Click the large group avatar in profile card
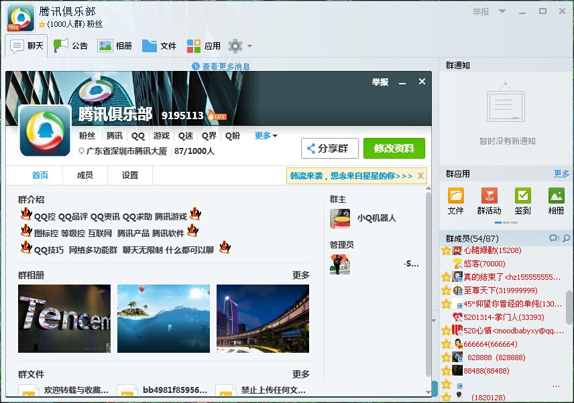574x403 pixels. (x=45, y=131)
